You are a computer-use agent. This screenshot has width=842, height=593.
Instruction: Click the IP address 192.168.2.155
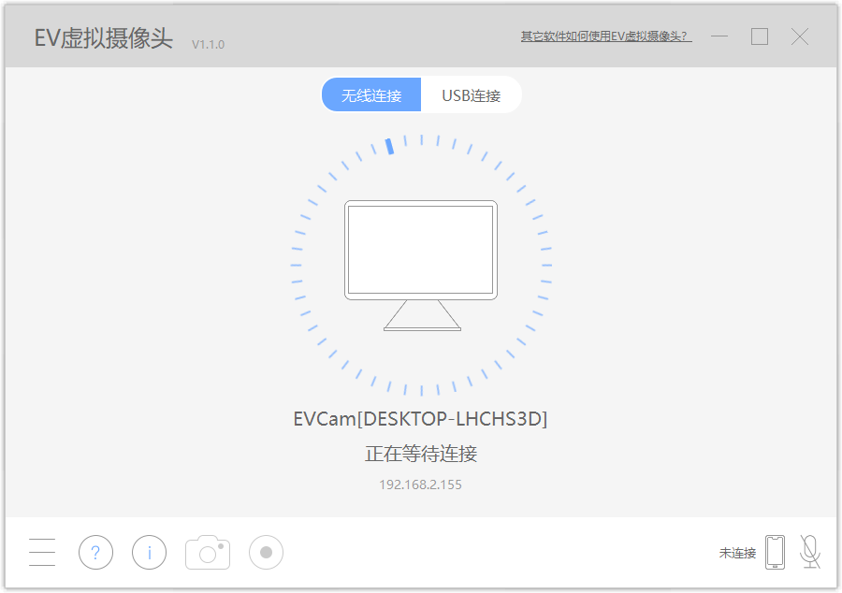421,485
